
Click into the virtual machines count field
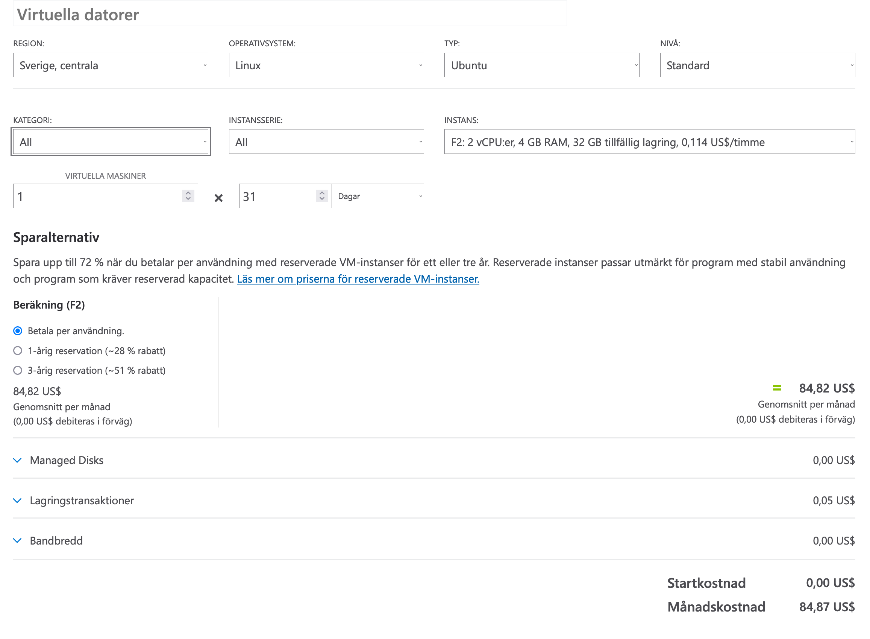click(x=97, y=196)
